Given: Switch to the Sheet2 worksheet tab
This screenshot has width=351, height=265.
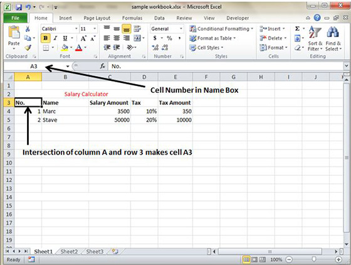Looking at the screenshot, I should (x=69, y=252).
